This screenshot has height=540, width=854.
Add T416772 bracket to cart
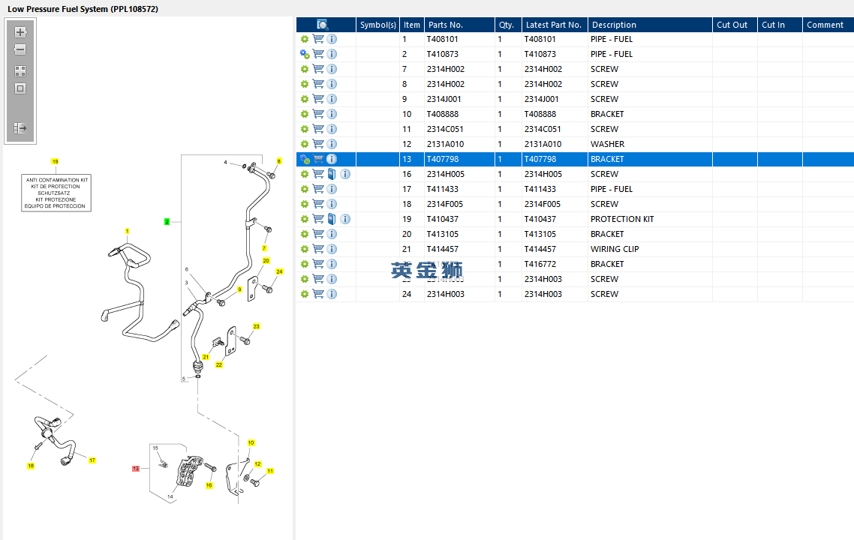click(x=318, y=264)
